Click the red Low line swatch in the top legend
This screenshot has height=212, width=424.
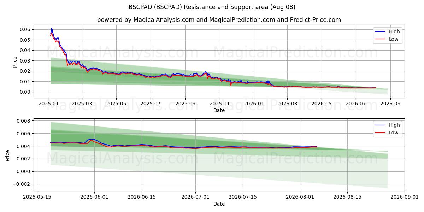click(x=381, y=39)
